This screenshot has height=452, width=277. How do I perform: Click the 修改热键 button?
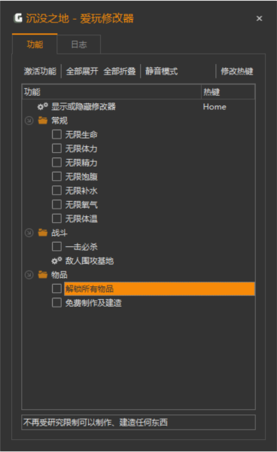(x=236, y=72)
